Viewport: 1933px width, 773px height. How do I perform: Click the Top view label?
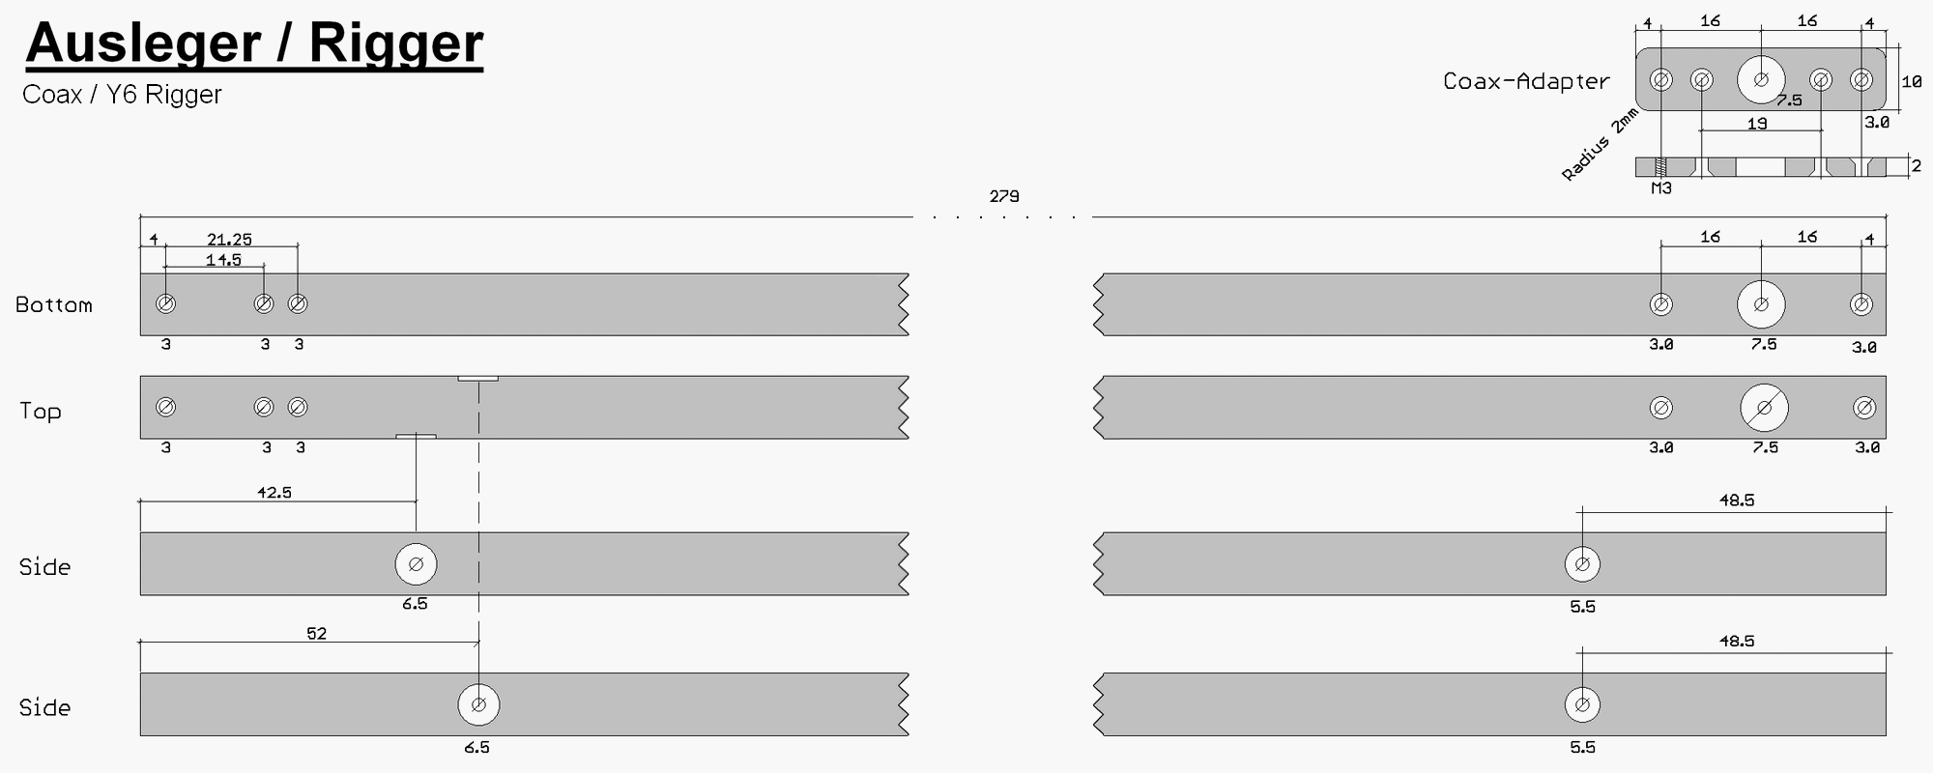[41, 412]
